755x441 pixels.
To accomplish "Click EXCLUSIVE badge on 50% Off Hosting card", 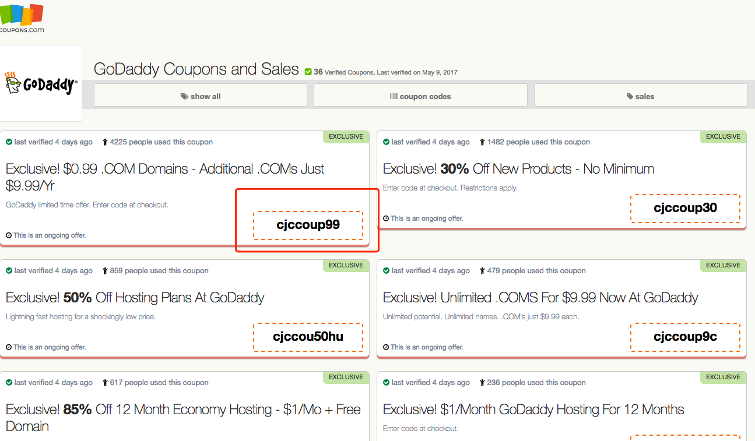I will 346,265.
